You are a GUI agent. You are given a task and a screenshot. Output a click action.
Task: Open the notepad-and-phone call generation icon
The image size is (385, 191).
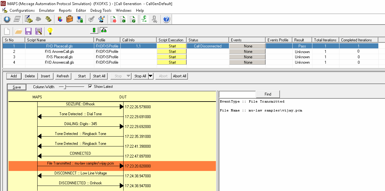click(x=28, y=19)
